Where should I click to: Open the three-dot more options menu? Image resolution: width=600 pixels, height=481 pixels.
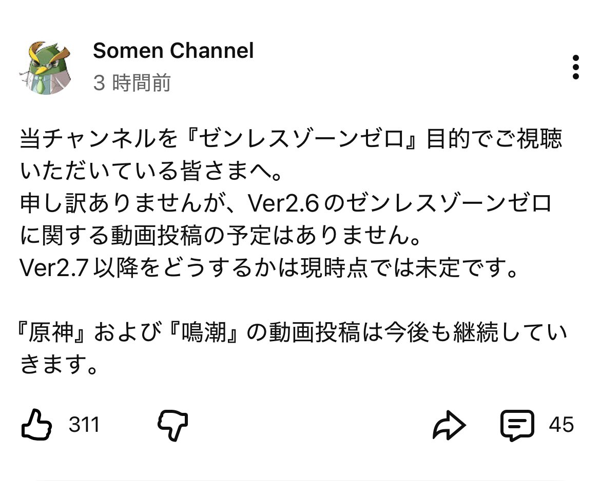tap(575, 67)
